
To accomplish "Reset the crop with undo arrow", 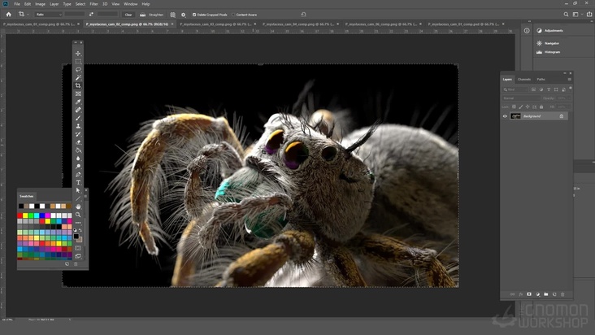I will (x=303, y=15).
